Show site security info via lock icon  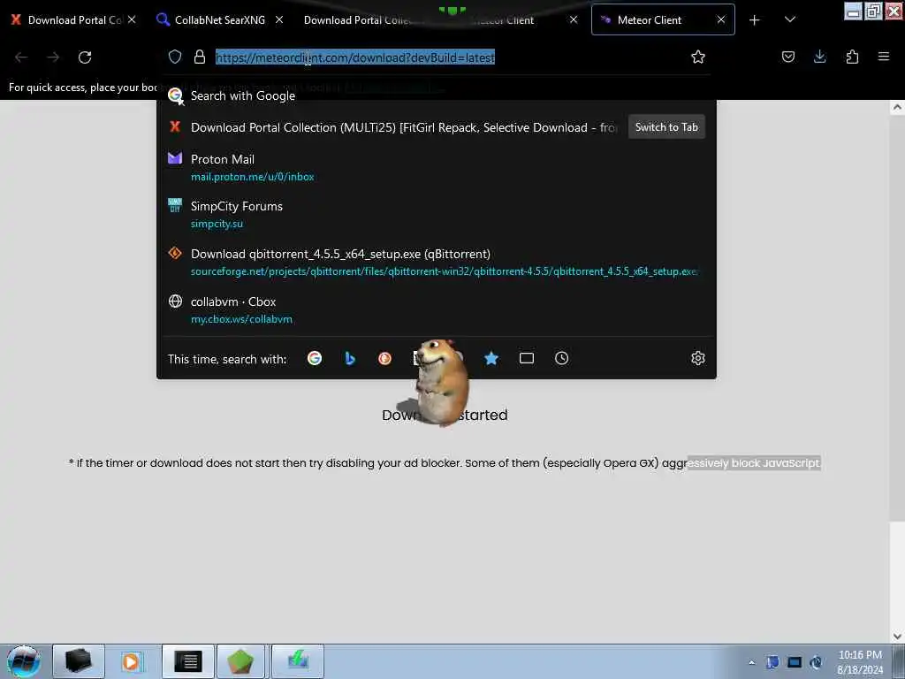[x=200, y=57]
